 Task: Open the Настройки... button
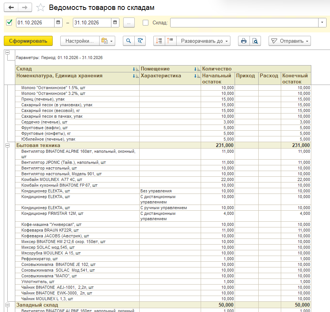pyautogui.click(x=80, y=41)
